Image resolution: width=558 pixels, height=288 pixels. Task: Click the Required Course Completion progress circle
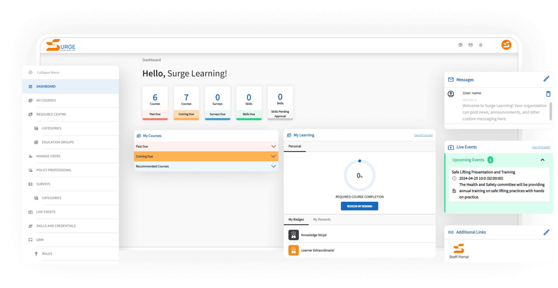[x=359, y=175]
